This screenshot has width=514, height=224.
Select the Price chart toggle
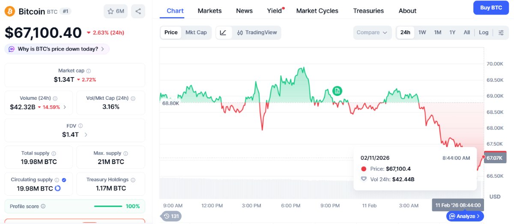(x=171, y=33)
